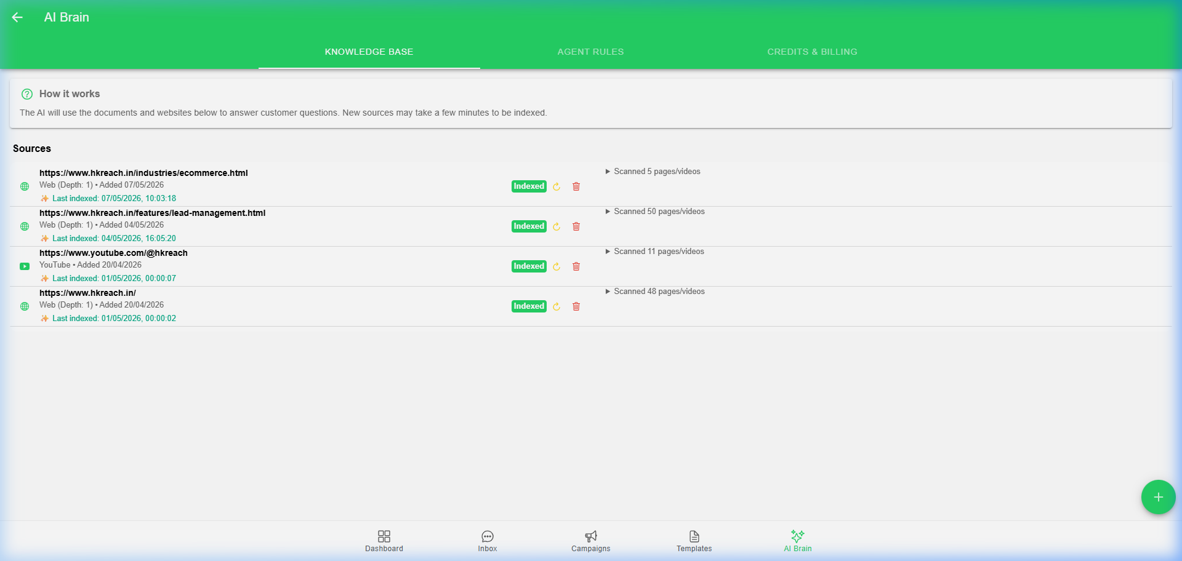Expand Scanned 50 pages/videos details
Viewport: 1182px width, 561px height.
pos(655,212)
